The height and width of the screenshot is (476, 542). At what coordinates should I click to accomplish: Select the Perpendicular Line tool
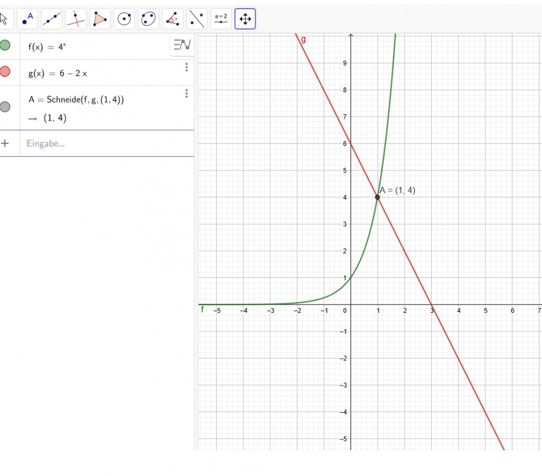[76, 18]
